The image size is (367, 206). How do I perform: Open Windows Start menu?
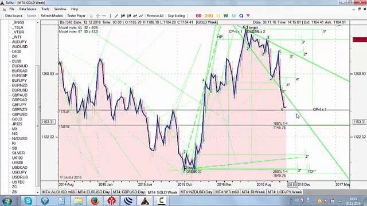tap(7, 201)
